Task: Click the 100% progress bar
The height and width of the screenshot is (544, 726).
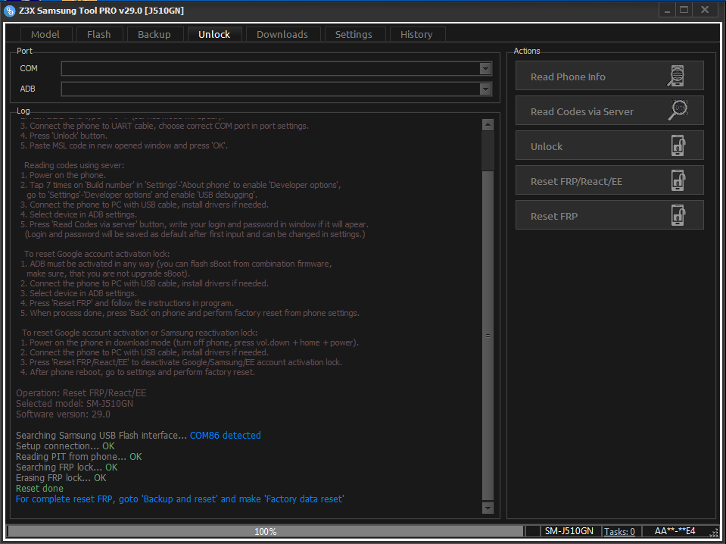Action: 265,531
